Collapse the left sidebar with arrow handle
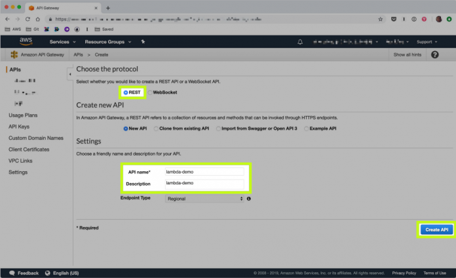This screenshot has height=278, width=456. [70, 74]
